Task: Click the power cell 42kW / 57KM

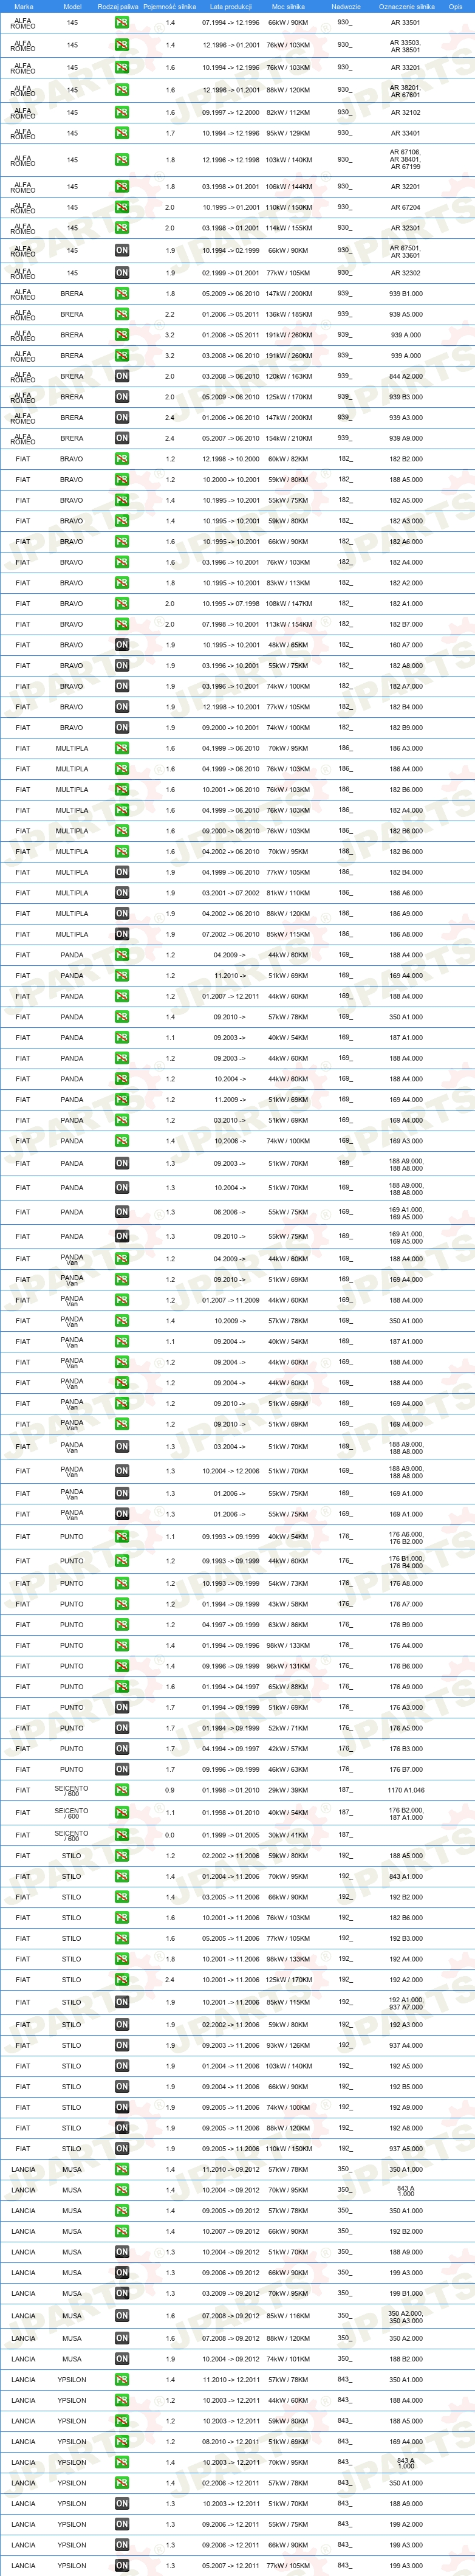Action: (288, 1749)
